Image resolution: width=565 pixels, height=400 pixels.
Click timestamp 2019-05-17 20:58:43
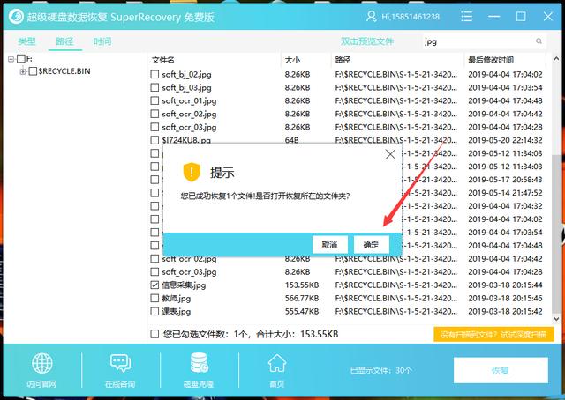505,180
